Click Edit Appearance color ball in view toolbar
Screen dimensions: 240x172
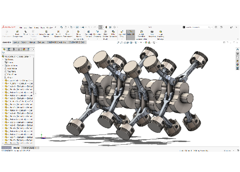[146, 42]
